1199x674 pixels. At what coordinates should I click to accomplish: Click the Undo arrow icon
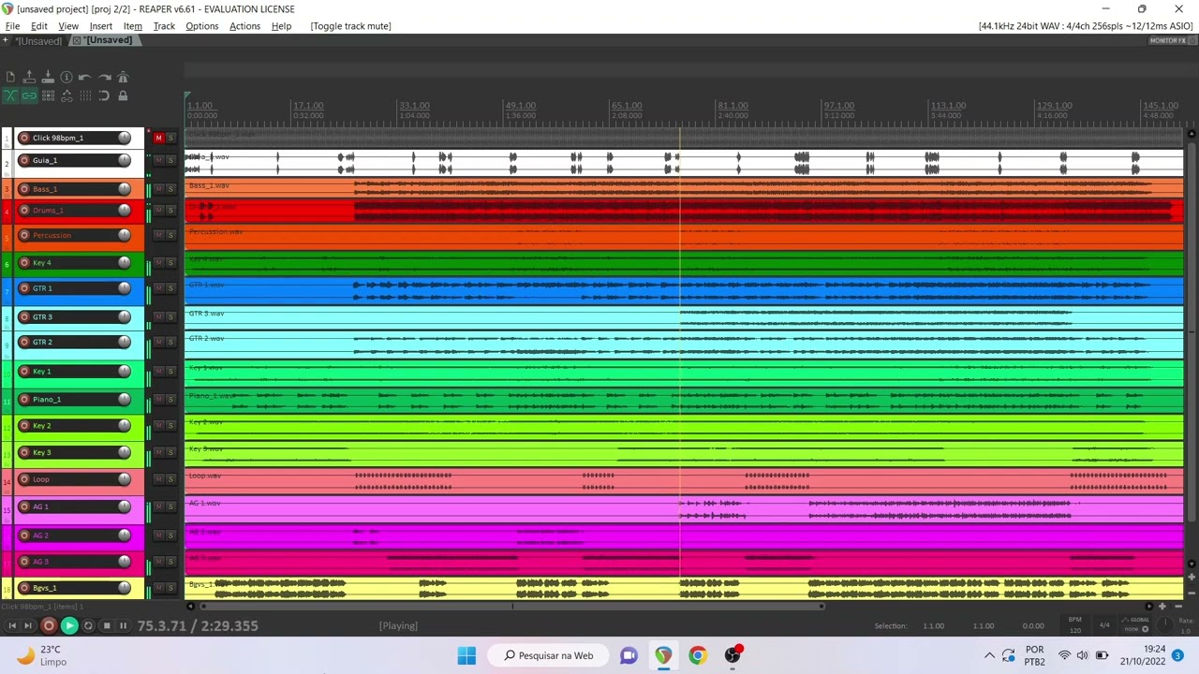[x=85, y=77]
